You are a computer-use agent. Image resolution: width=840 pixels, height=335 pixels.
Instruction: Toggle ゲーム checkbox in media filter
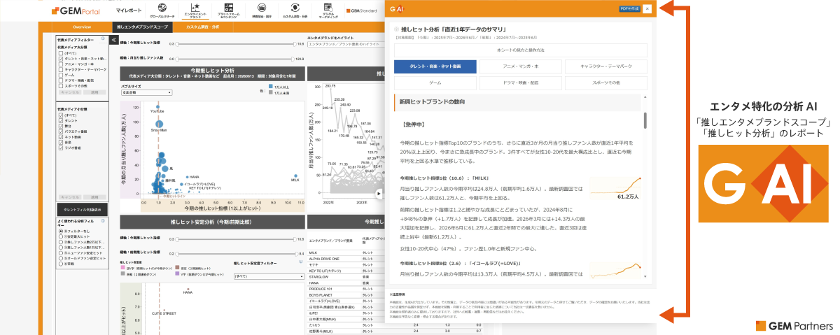click(61, 75)
